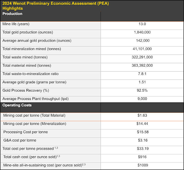Select the 92.5% recovery value
The height and width of the screenshot is (170, 184).
(142, 91)
